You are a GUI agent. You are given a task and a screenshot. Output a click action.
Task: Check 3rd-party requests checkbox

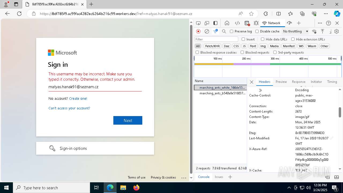275,53
